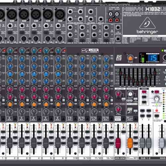Click the XPQ surround logo
Viewport: 166px width, 166px height.
pyautogui.click(x=129, y=101)
